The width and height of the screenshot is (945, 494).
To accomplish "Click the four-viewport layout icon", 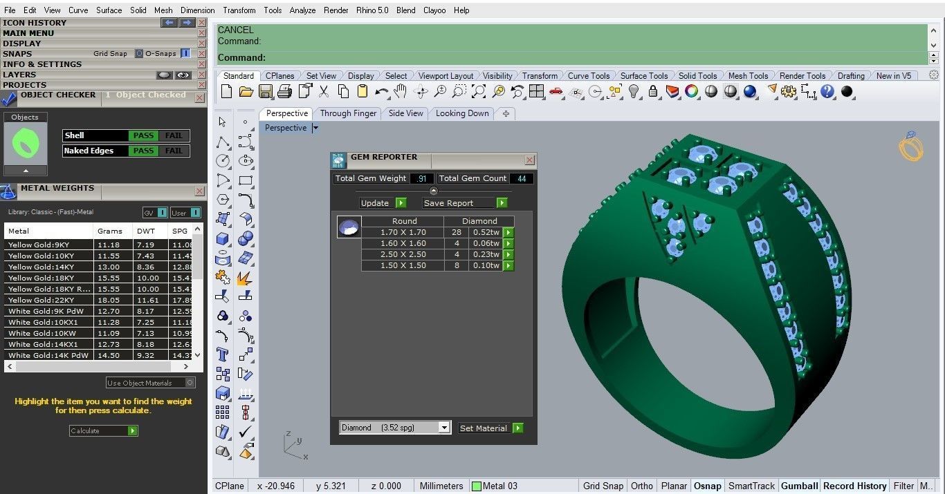I will click(536, 91).
